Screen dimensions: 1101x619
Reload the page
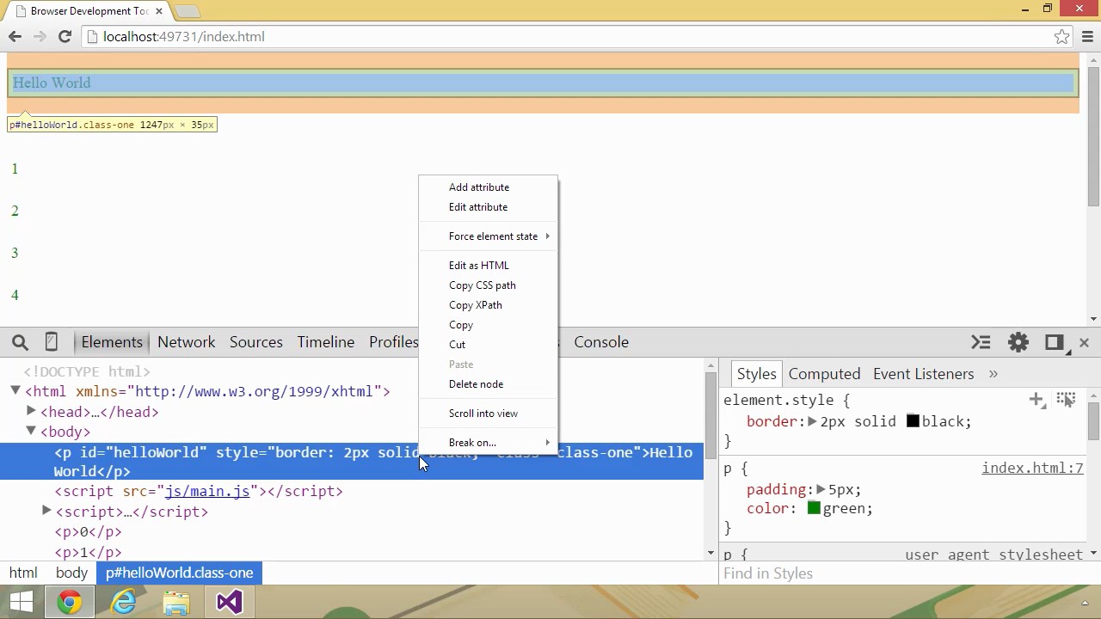[x=65, y=36]
